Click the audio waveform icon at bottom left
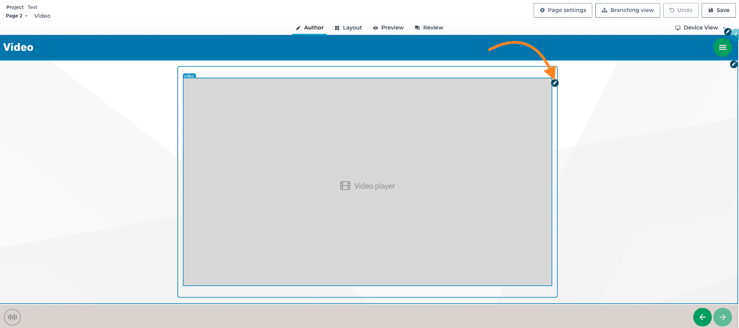 click(x=12, y=317)
